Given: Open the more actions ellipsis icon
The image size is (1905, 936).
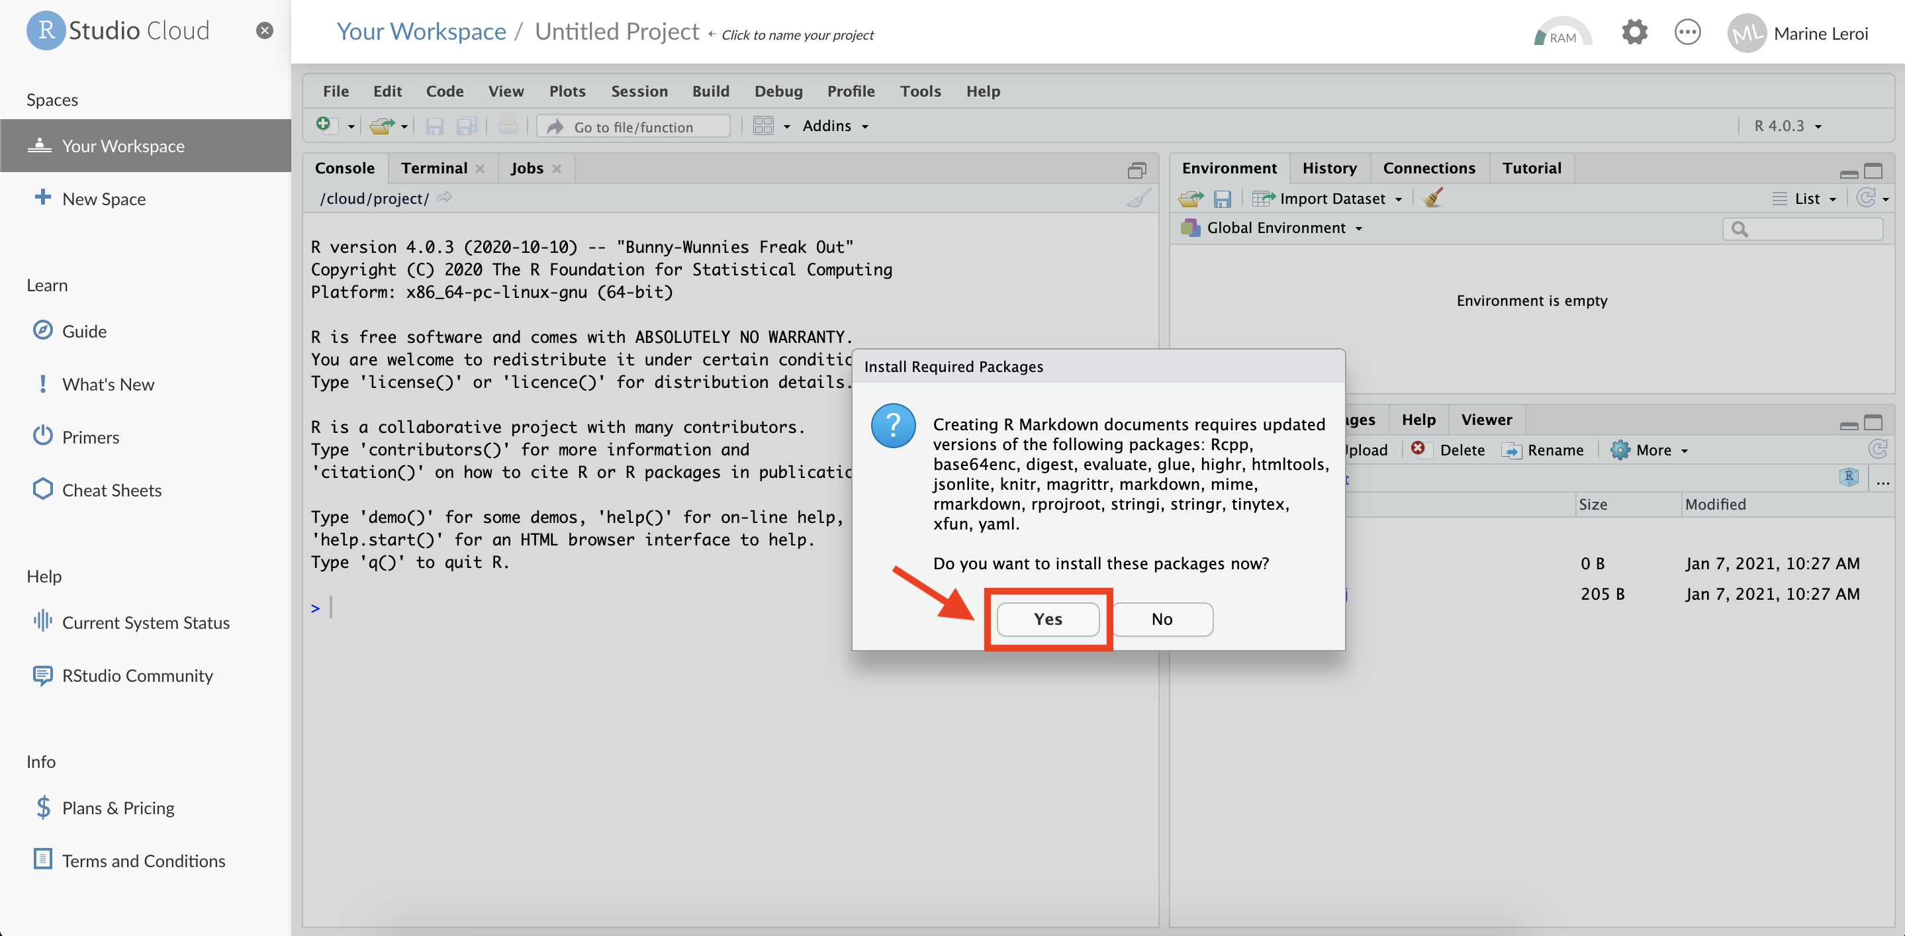Looking at the screenshot, I should click(1688, 32).
